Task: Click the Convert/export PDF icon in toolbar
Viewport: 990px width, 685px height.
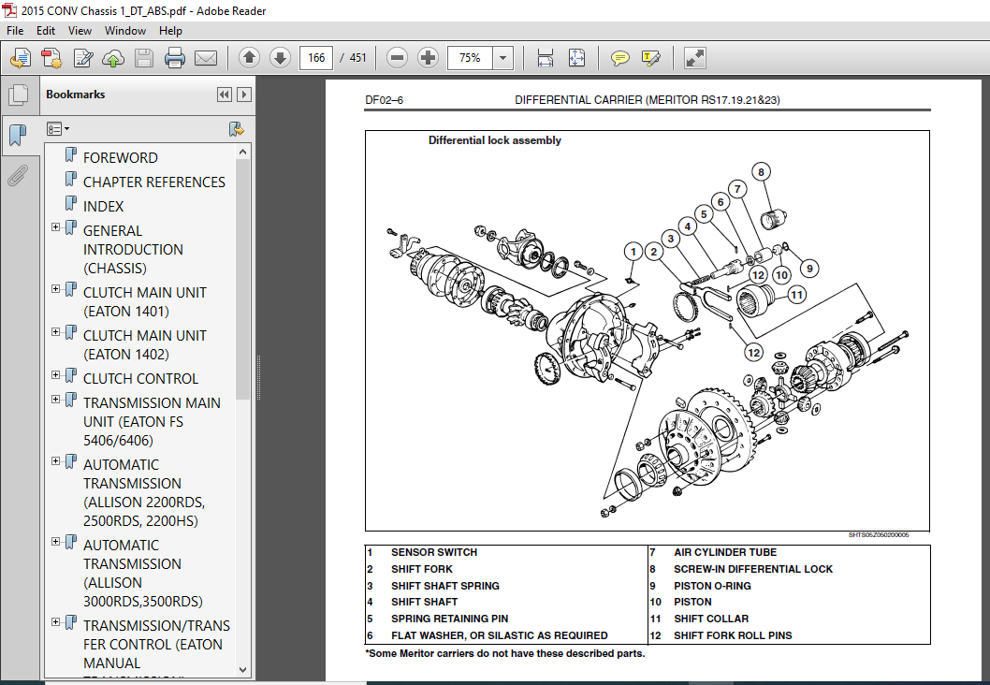Action: (51, 58)
